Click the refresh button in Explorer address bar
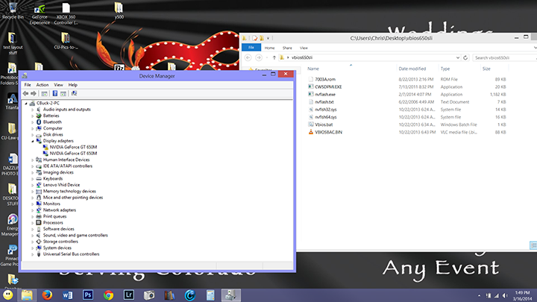Viewport: 537px width, 302px height. coord(465,57)
